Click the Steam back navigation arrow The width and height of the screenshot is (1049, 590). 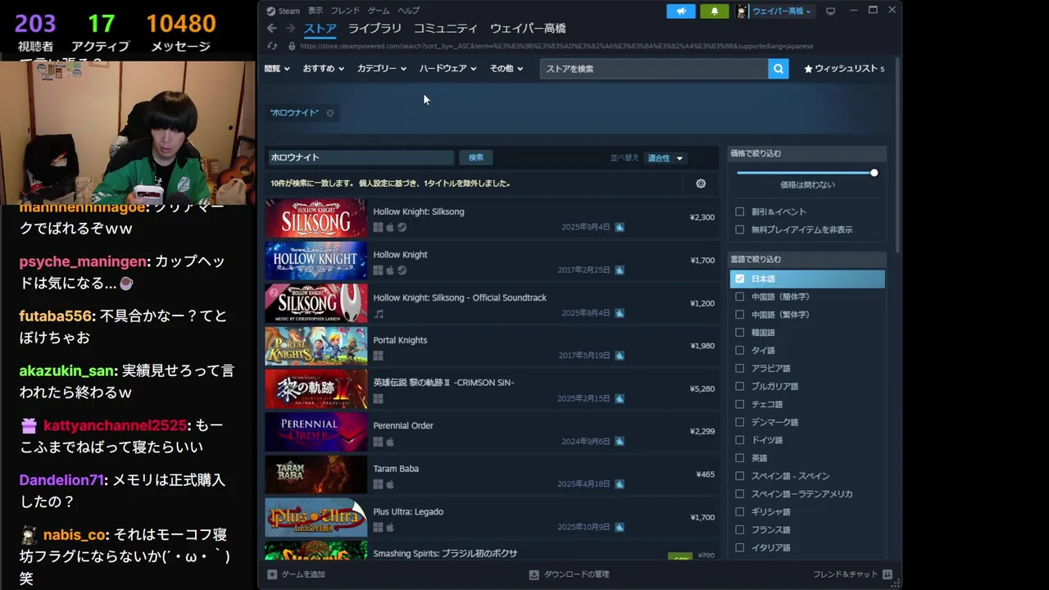[272, 29]
